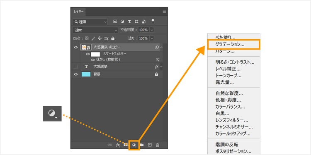Select the ぼかし (放射状) filter label

(x=108, y=60)
